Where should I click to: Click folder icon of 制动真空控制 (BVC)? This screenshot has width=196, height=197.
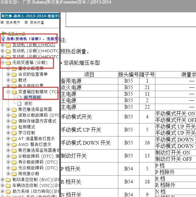(x=8, y=180)
